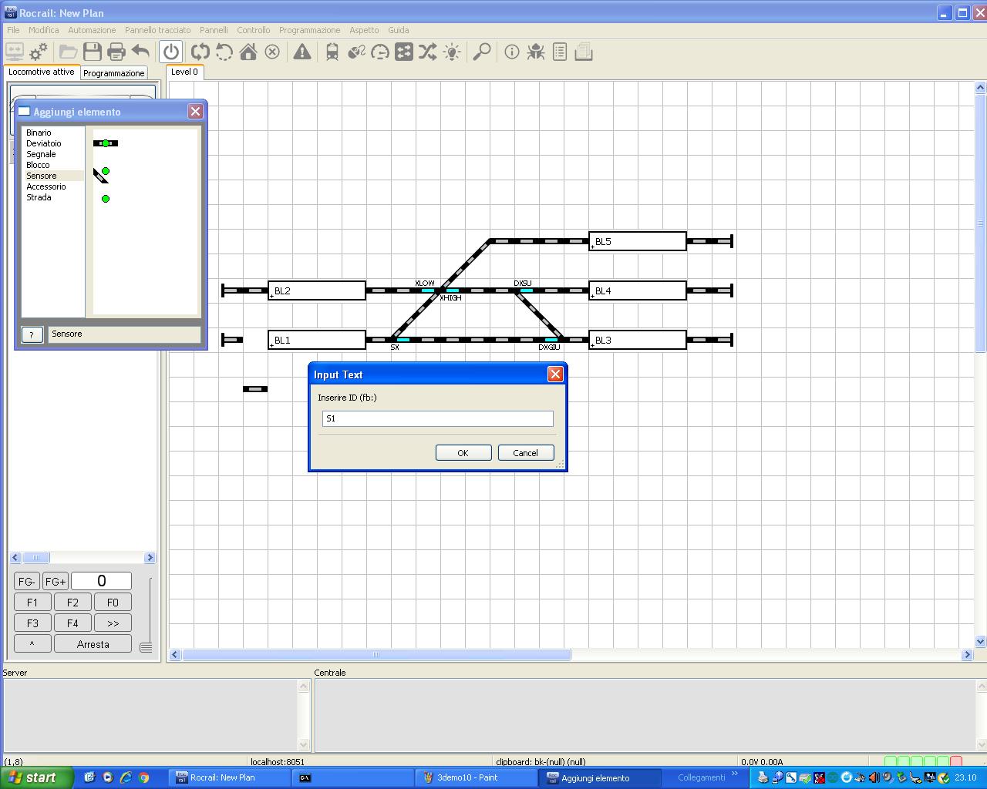Open the Guida menu
The height and width of the screenshot is (789, 987).
point(399,30)
